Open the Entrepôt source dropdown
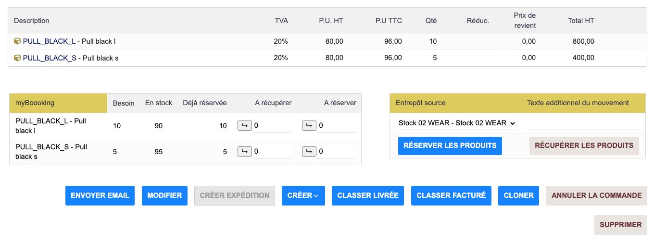654x242 pixels. click(456, 123)
